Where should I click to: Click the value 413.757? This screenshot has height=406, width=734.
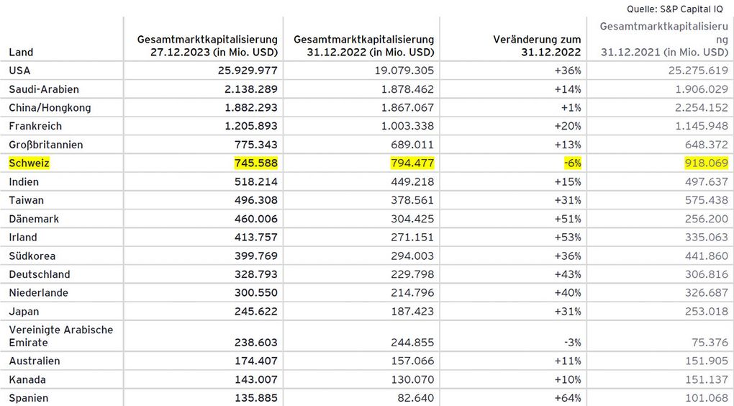tap(256, 237)
